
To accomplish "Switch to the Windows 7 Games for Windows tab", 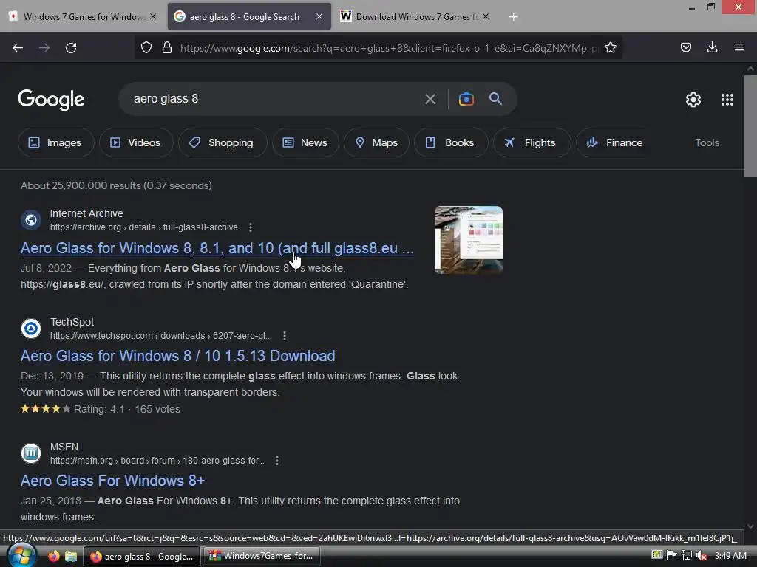I will 82,17.
